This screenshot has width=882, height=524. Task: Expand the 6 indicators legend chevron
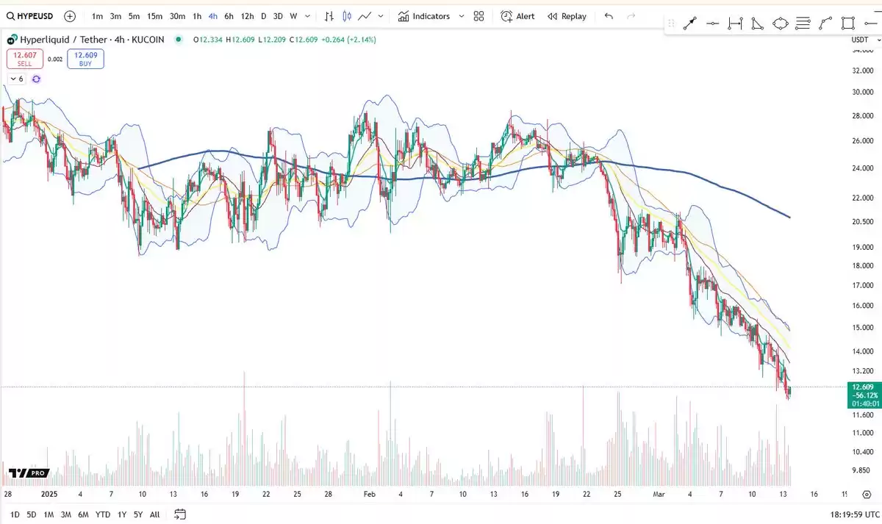[17, 79]
